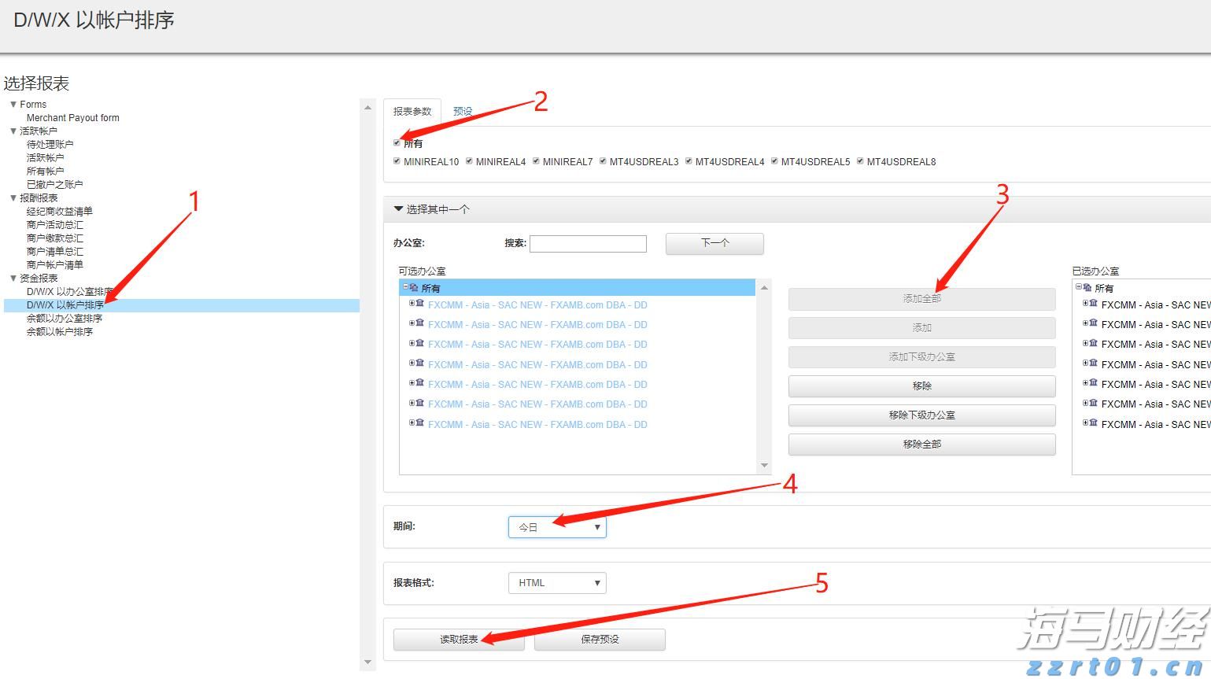
Task: Open the 报表格式 HTML dropdown
Action: (x=557, y=583)
